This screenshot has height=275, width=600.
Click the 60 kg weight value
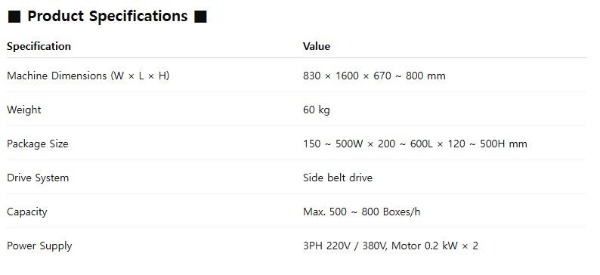317,110
